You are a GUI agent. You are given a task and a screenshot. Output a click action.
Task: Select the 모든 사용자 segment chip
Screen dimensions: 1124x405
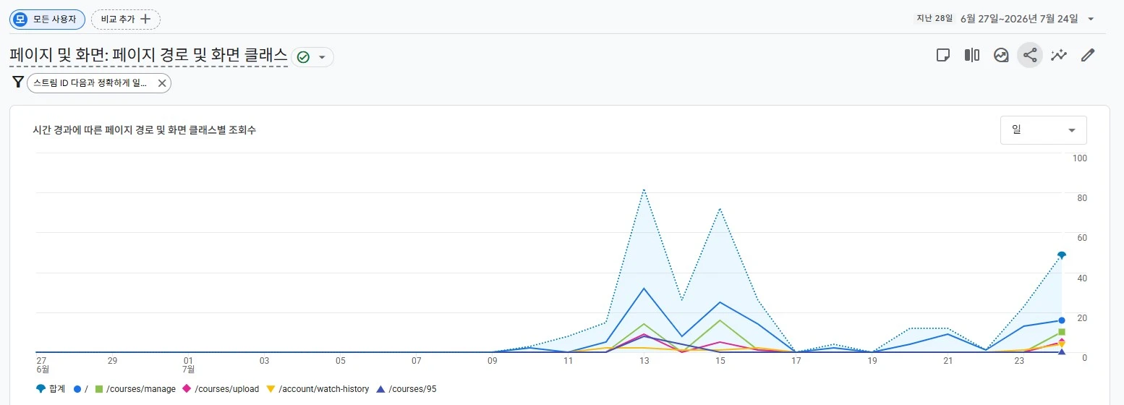tap(47, 20)
